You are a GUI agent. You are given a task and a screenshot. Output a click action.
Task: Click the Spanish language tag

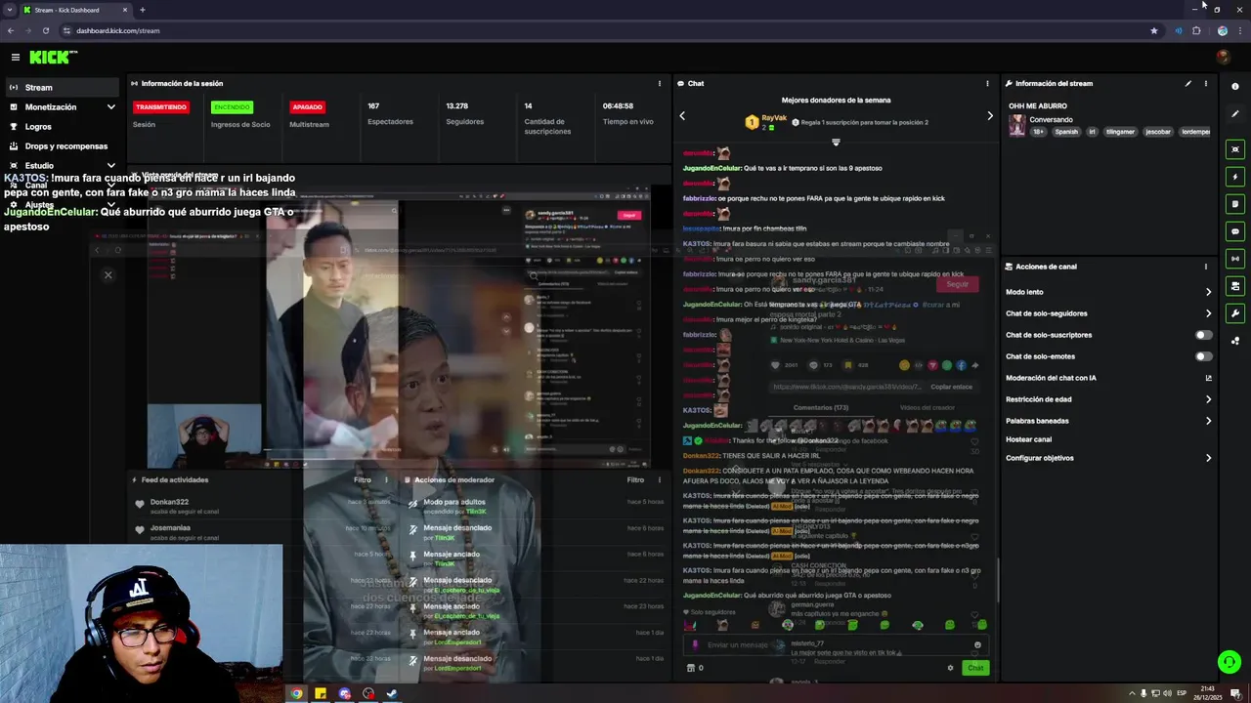1066,132
